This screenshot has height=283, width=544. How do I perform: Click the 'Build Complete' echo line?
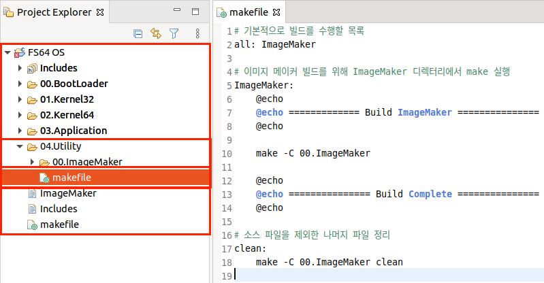click(x=397, y=194)
